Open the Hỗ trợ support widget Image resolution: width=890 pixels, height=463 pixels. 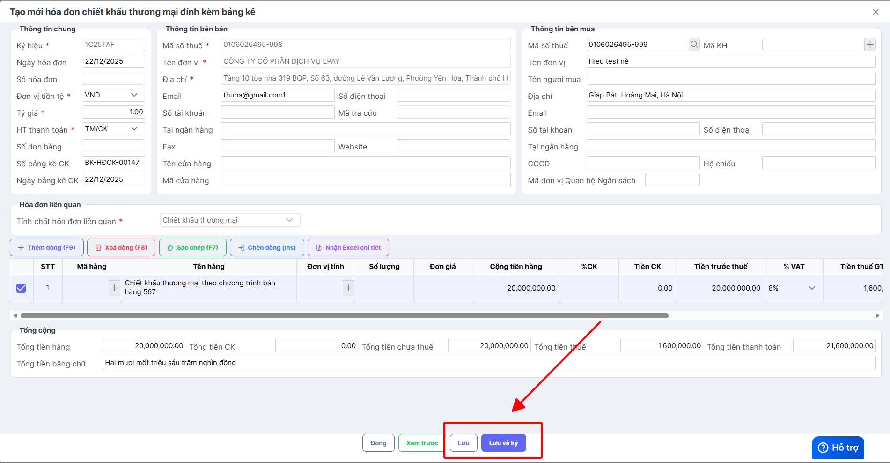coord(838,448)
